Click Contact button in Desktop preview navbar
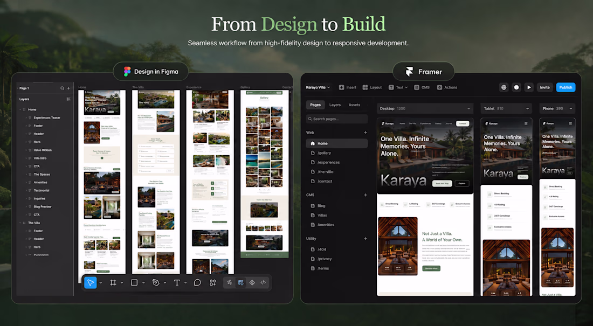This screenshot has width=593, height=326. pos(463,124)
